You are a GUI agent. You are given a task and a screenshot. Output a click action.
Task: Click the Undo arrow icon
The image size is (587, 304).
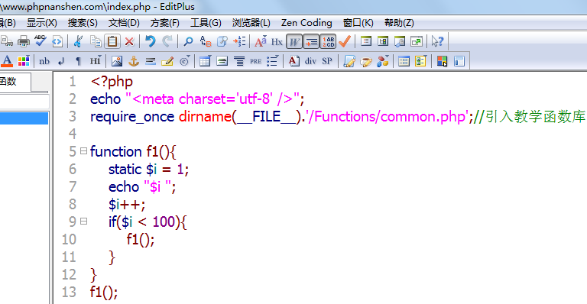pos(150,41)
